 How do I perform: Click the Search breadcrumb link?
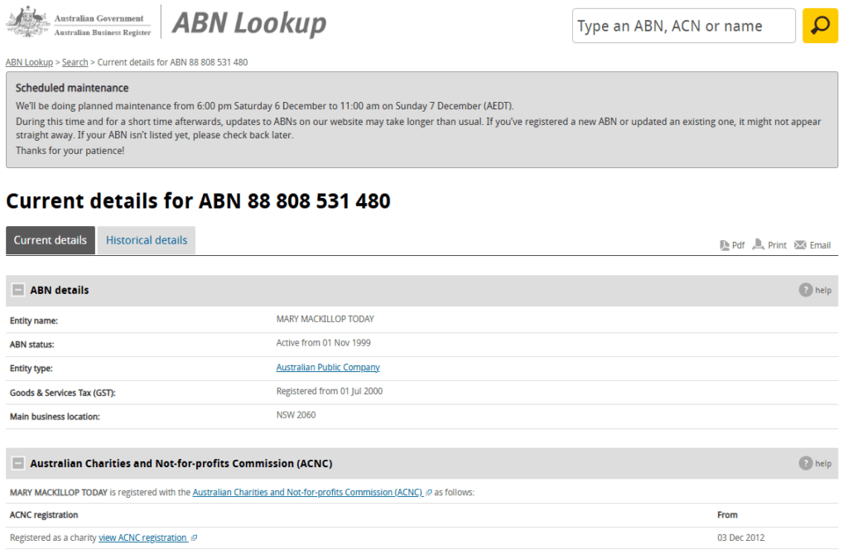pos(75,61)
